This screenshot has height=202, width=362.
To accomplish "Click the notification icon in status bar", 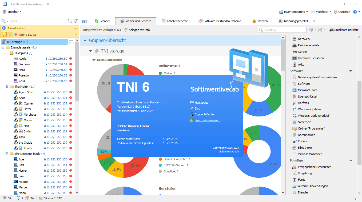I will click(x=355, y=198).
